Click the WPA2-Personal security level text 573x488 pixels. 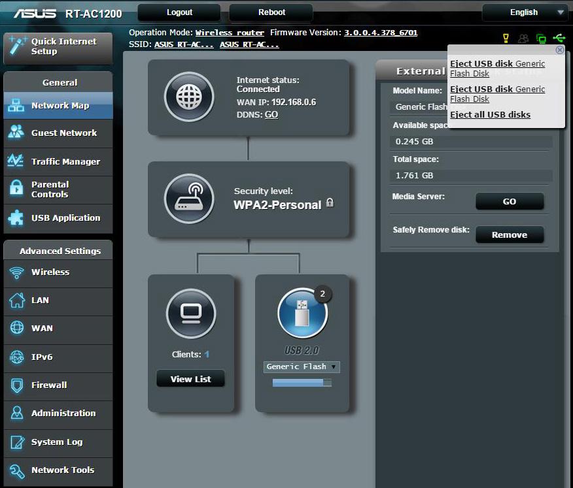(277, 204)
